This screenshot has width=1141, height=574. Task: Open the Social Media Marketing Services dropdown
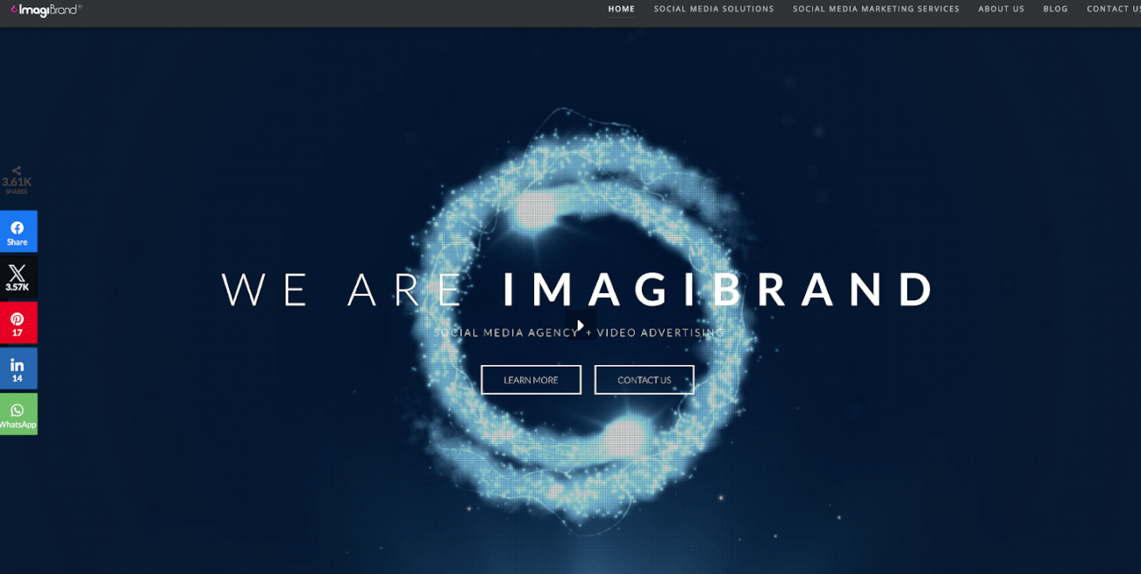click(x=876, y=9)
